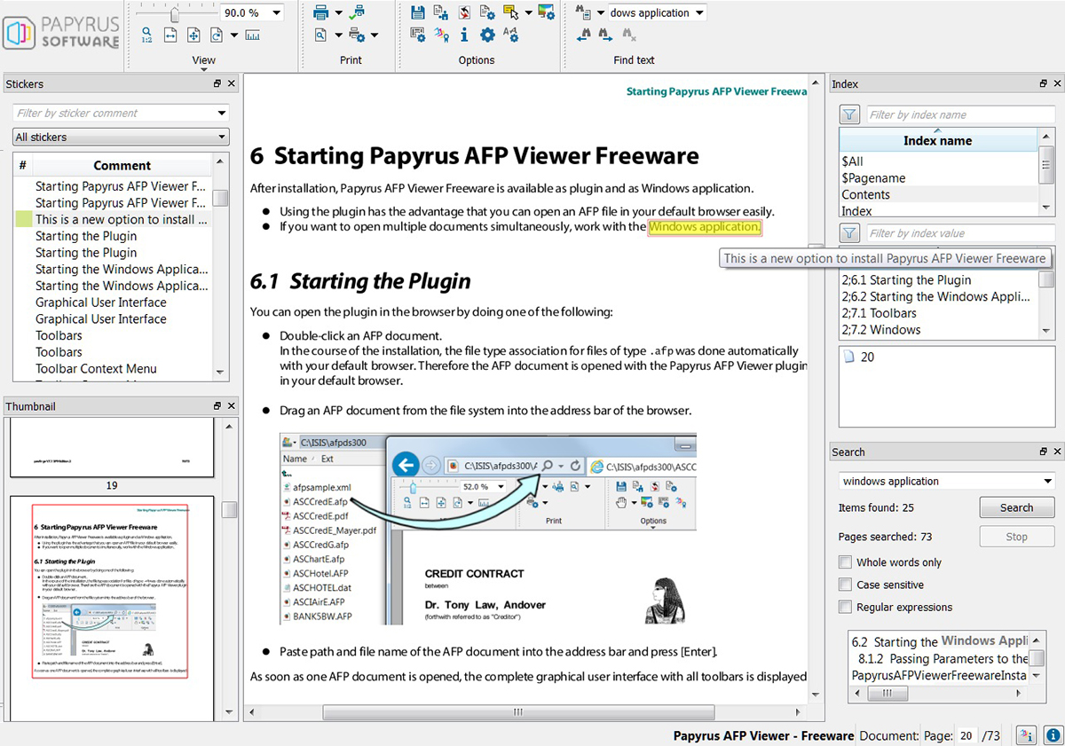Click the print preview magnifier icon
1065x746 pixels.
[x=321, y=35]
